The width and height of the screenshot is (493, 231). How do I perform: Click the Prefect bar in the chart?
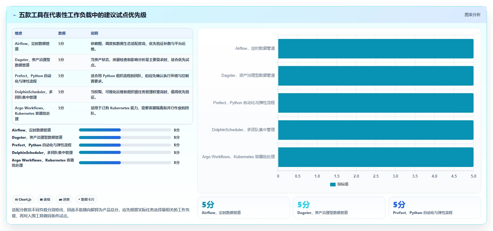[376, 103]
